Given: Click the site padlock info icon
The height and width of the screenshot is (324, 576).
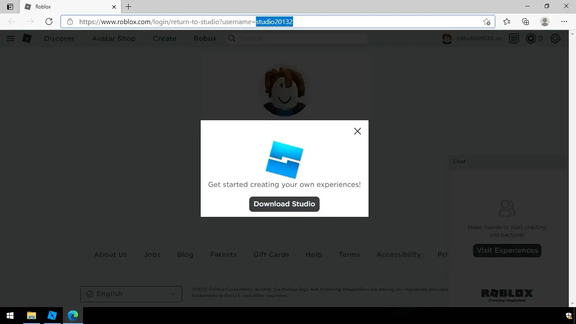Looking at the screenshot, I should click(x=70, y=22).
